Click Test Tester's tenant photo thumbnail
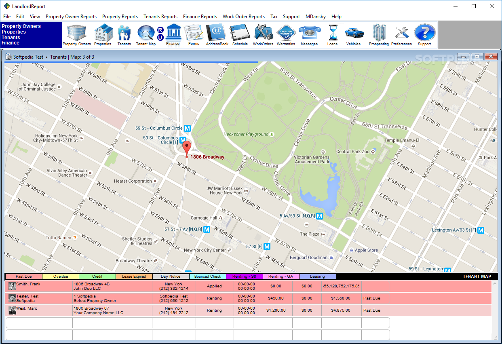The image size is (502, 344). pyautogui.click(x=12, y=298)
